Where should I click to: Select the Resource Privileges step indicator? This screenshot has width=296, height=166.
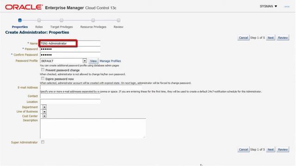(x=93, y=20)
